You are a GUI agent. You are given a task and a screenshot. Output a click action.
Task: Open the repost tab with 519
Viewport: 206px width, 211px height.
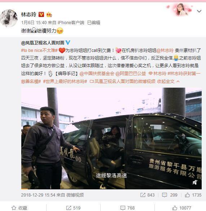73,208
